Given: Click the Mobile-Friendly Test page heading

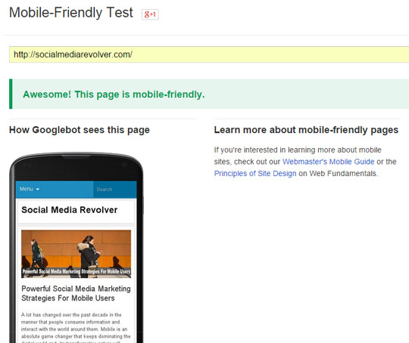Looking at the screenshot, I should [x=71, y=13].
